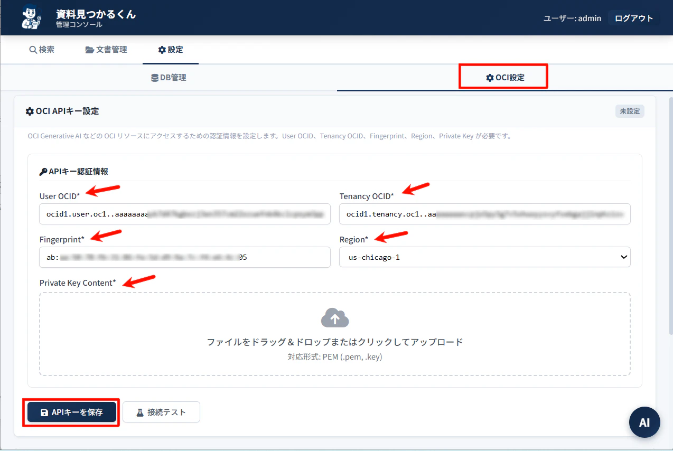
Task: Click the 管理コンソール subtitle text
Action: click(79, 25)
